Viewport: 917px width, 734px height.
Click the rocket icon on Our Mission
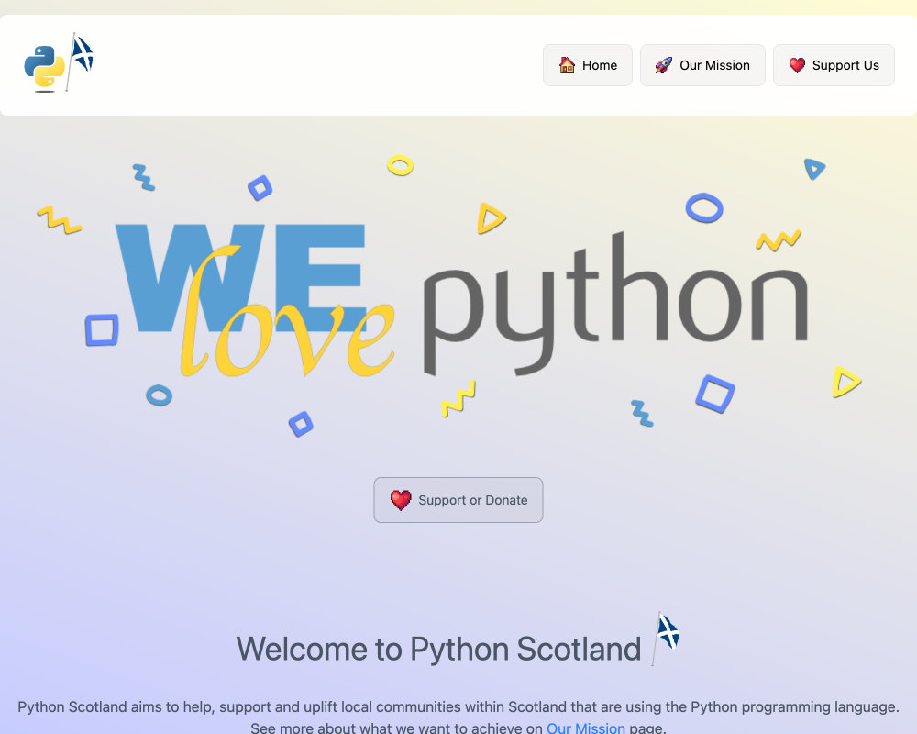pyautogui.click(x=662, y=65)
